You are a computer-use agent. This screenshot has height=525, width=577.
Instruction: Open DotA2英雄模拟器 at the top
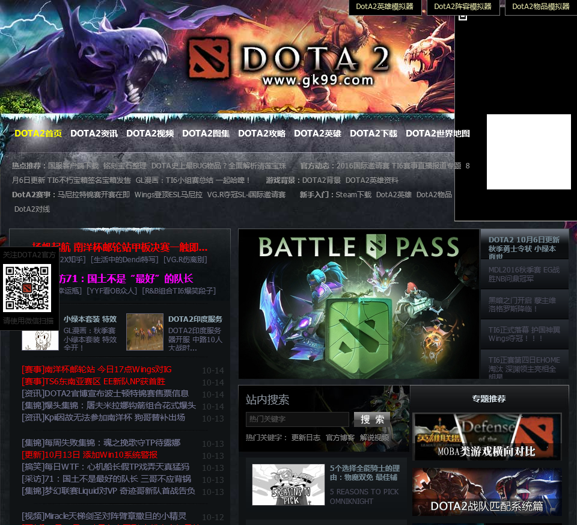[x=385, y=7]
